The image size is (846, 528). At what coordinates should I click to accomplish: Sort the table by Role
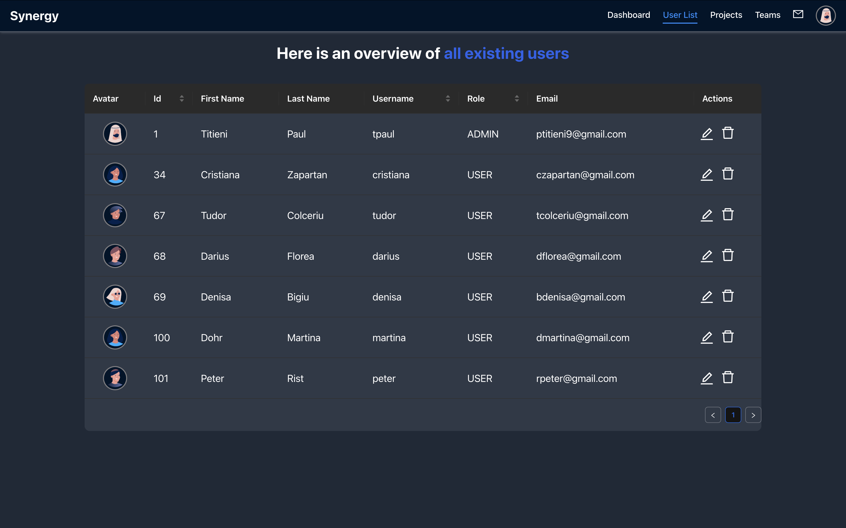tap(517, 99)
